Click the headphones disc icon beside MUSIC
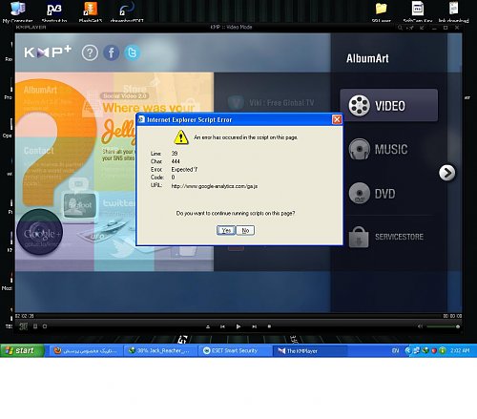The width and height of the screenshot is (477, 419). [x=360, y=149]
